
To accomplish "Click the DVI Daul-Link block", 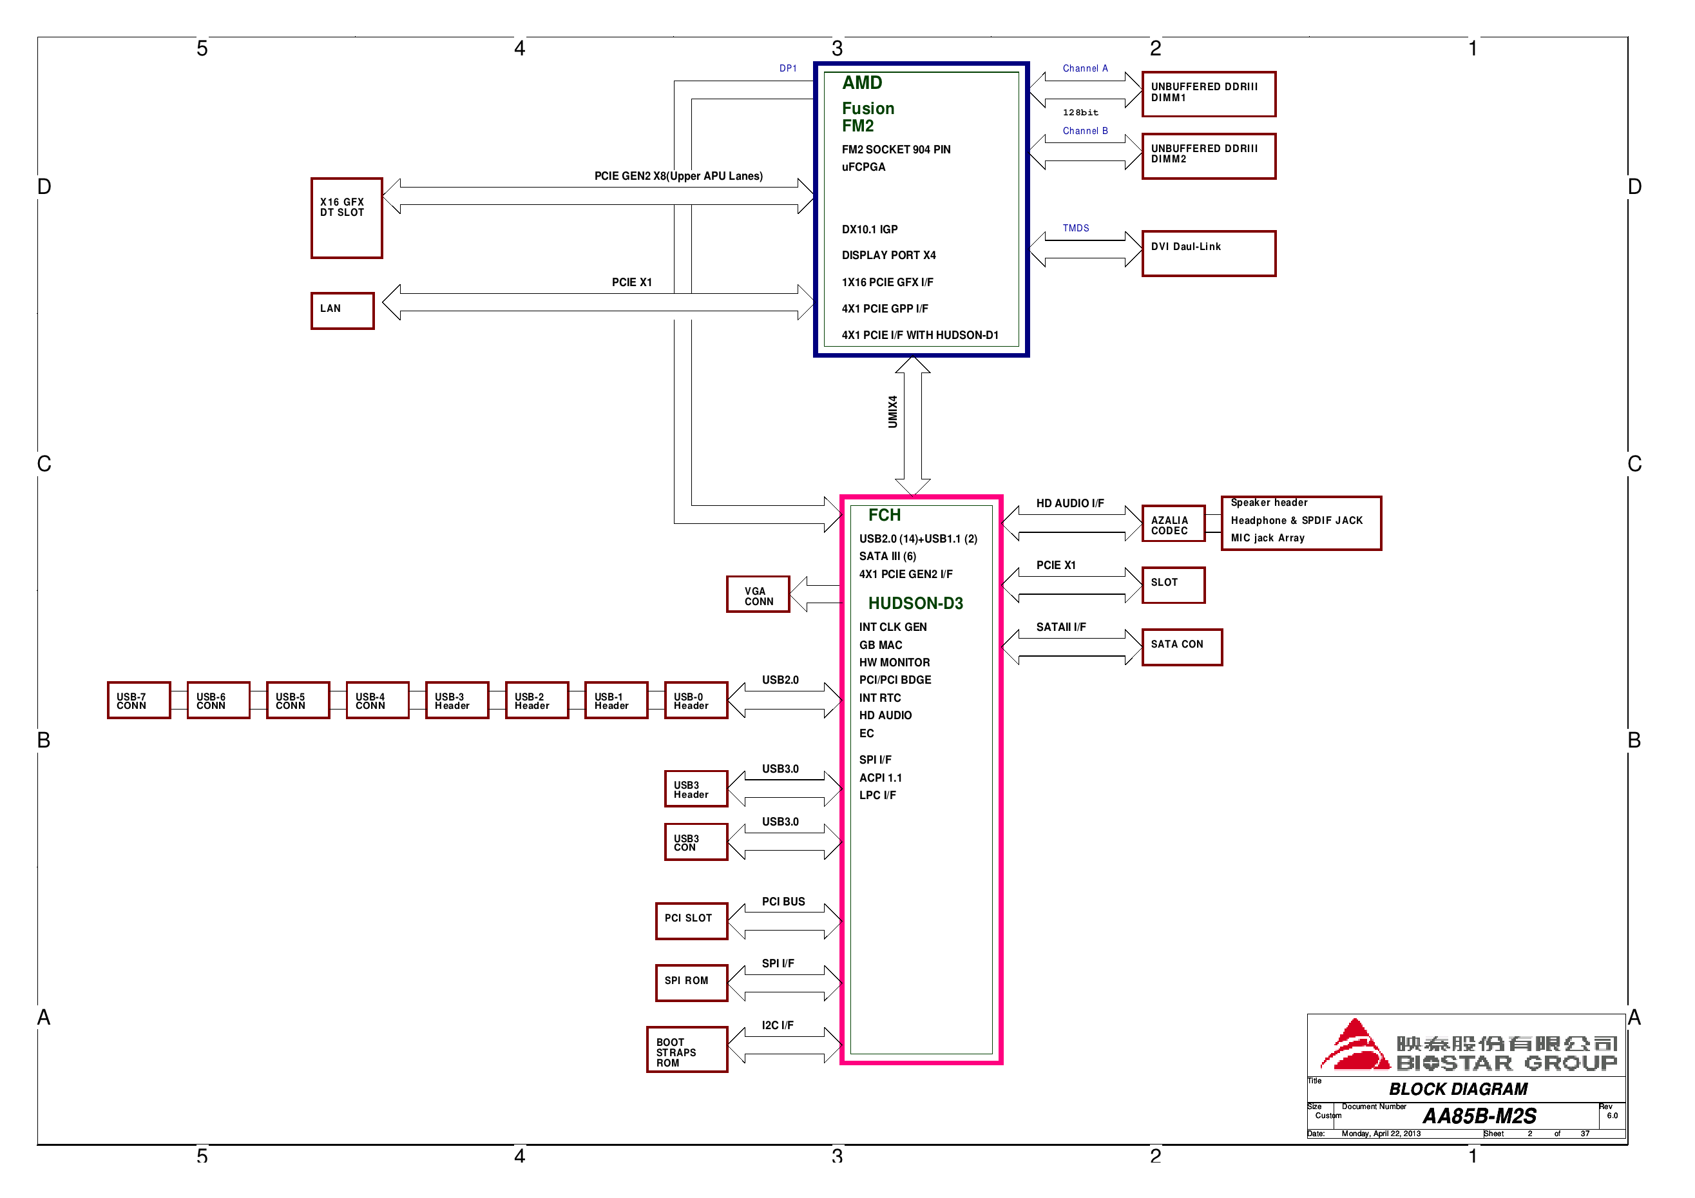I will [1209, 253].
